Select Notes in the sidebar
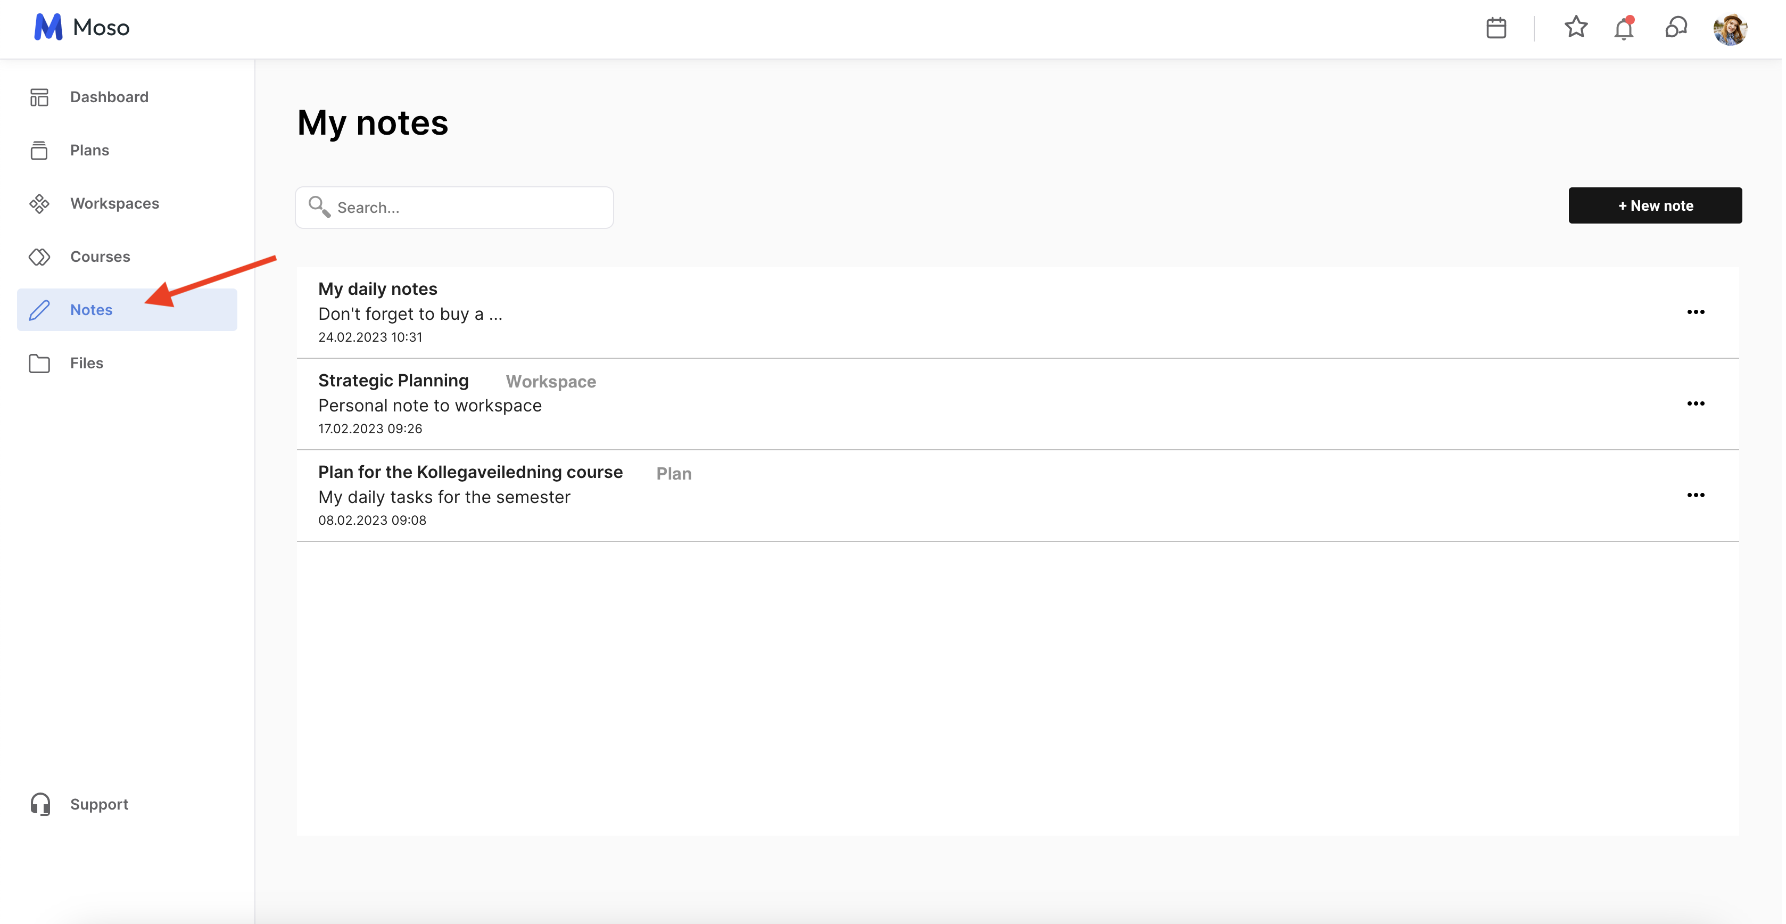This screenshot has height=924, width=1786. point(91,310)
